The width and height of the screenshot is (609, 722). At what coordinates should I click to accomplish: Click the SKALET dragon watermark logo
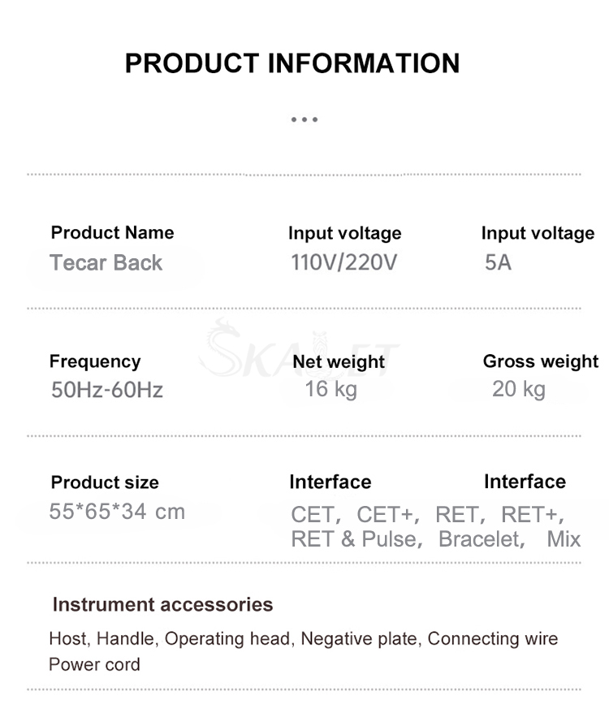coord(299,348)
